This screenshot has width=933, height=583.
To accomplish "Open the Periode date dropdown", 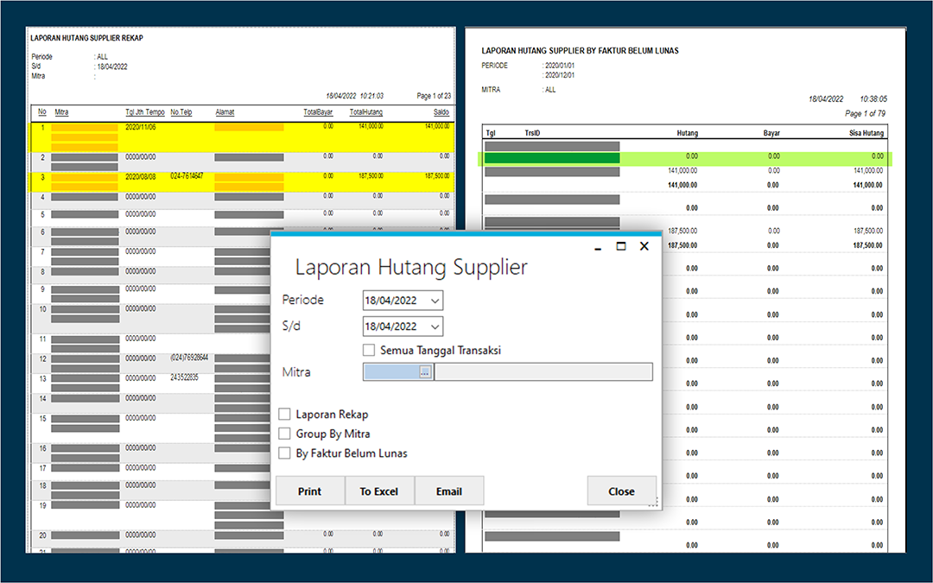I will tap(435, 301).
